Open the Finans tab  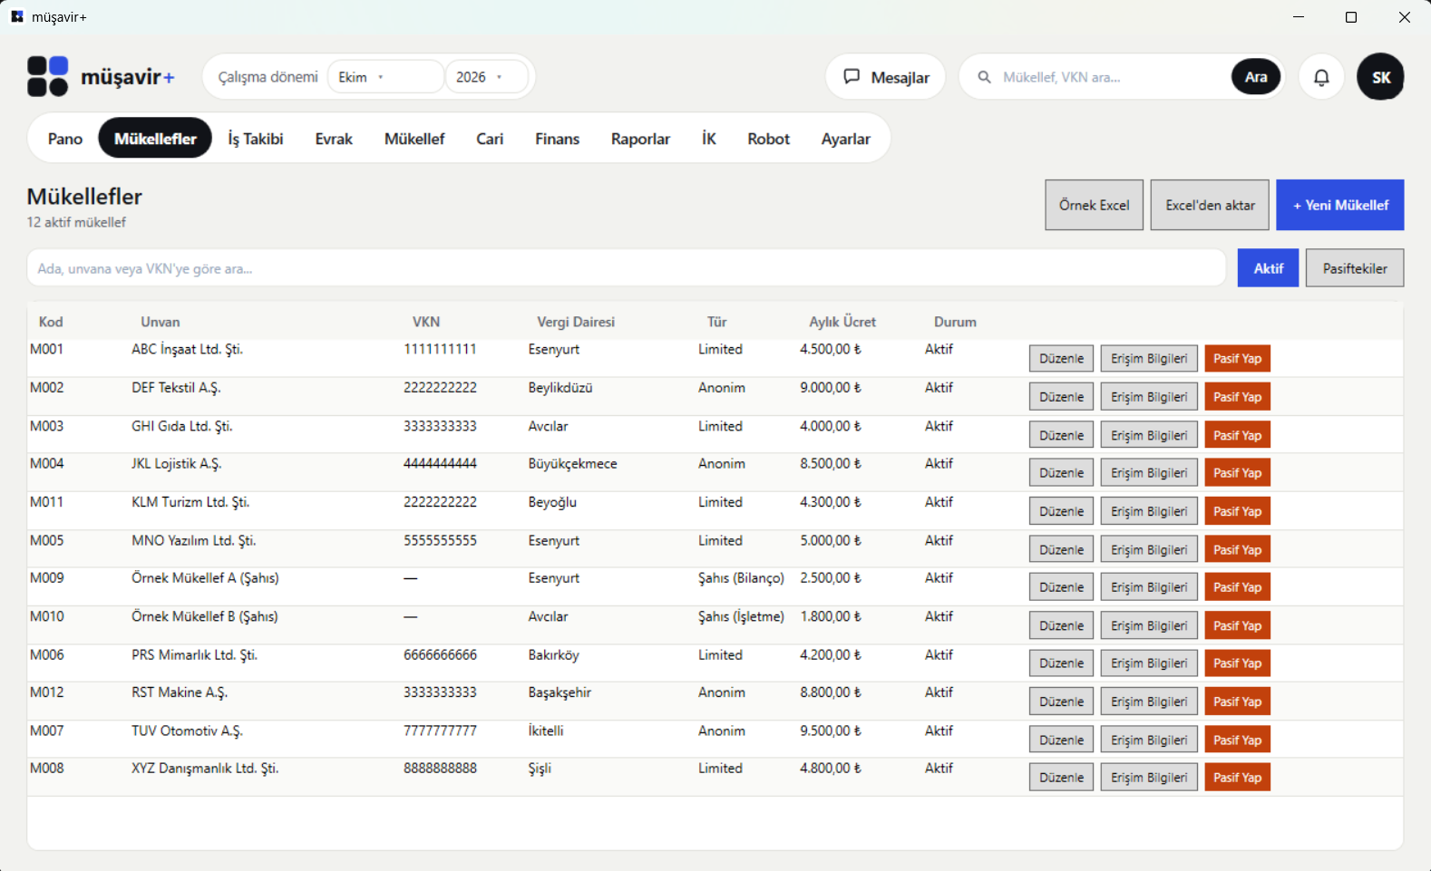[x=557, y=139]
